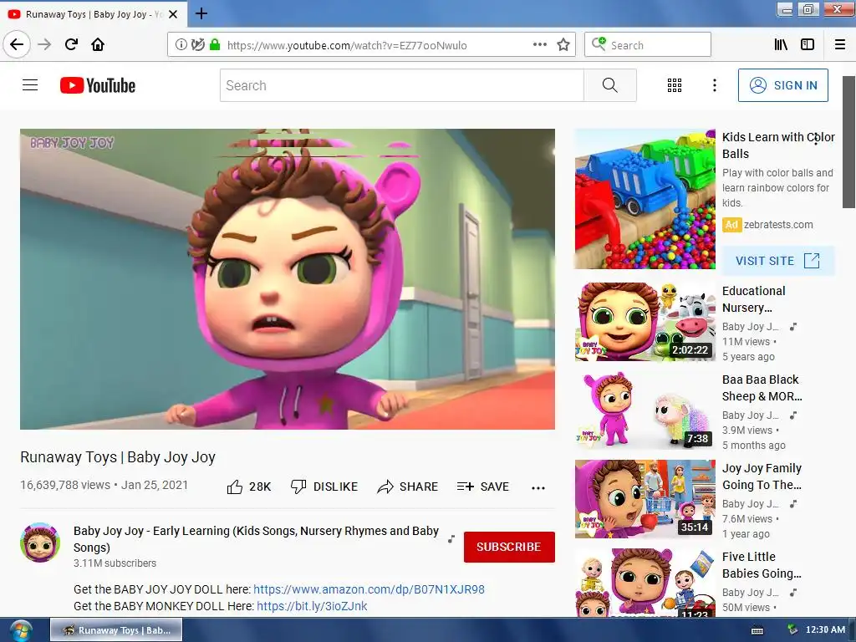Open the Baby Joy Joy - Early Learning channel name
The height and width of the screenshot is (642, 856).
(x=256, y=539)
